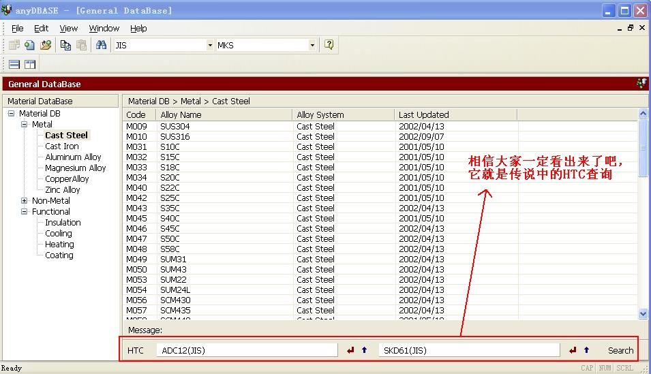Screen dimensions: 651x374
Task: Click the open folder toolbar icon
Action: tap(46, 45)
